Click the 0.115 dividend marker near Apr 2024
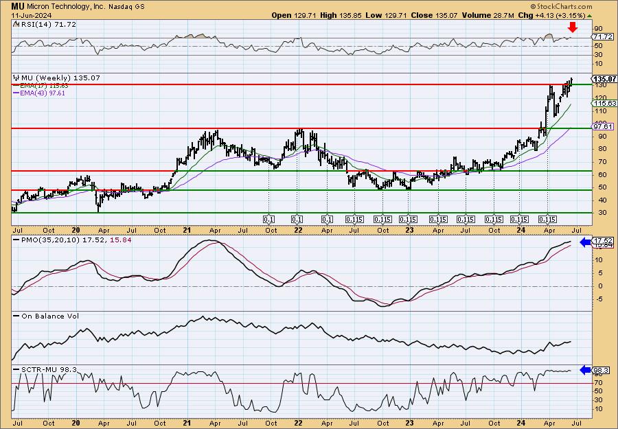618x429 pixels. (x=547, y=220)
